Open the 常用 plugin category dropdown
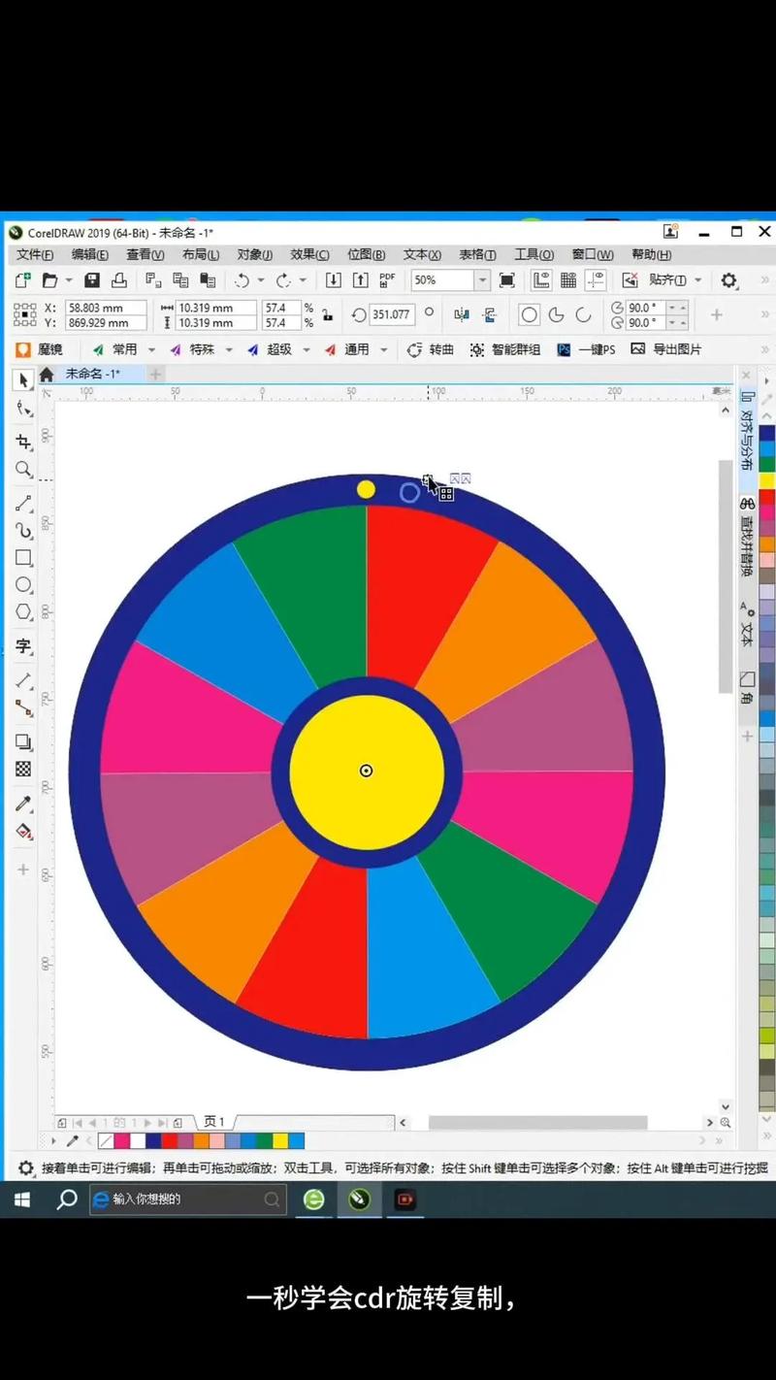Screen dimensions: 776x1380 point(150,349)
